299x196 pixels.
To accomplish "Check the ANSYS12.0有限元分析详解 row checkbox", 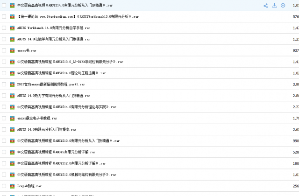I will pyautogui.click(x=4, y=163).
